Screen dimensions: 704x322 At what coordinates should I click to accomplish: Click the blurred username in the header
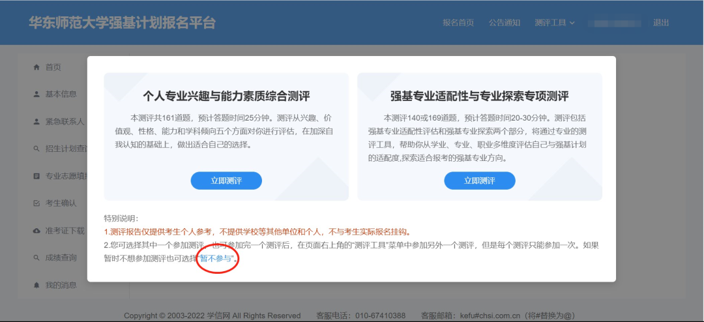click(615, 23)
